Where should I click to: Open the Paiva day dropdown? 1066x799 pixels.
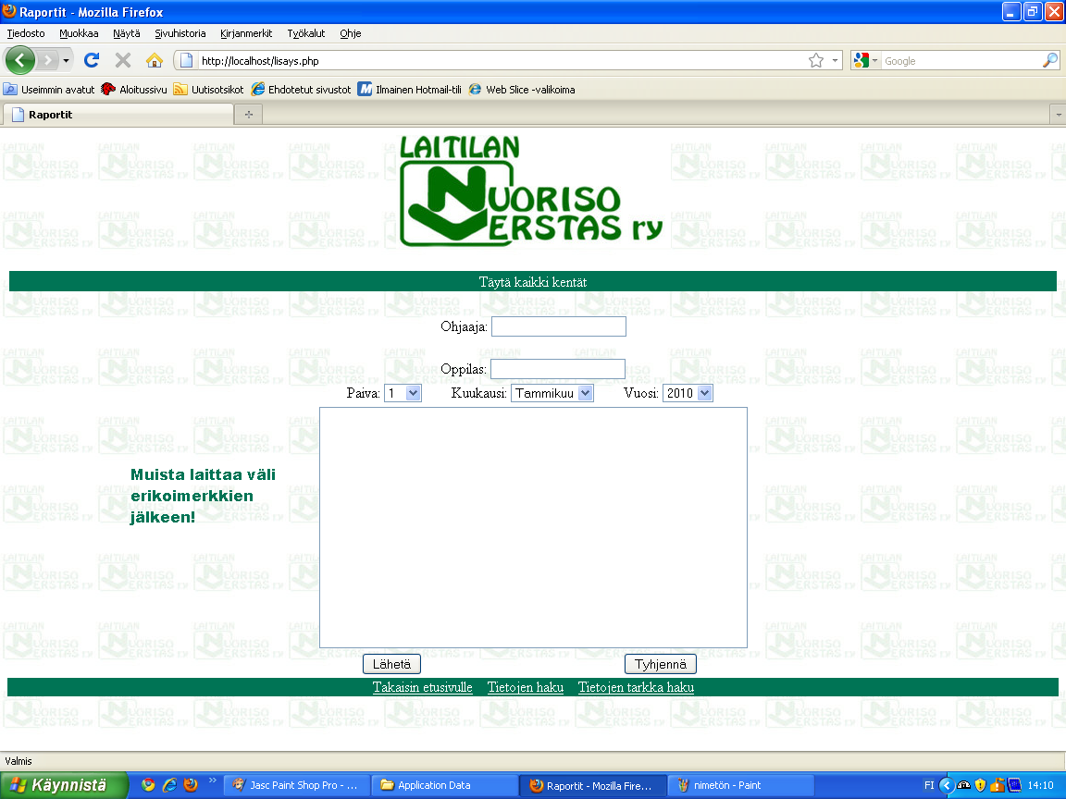click(403, 393)
